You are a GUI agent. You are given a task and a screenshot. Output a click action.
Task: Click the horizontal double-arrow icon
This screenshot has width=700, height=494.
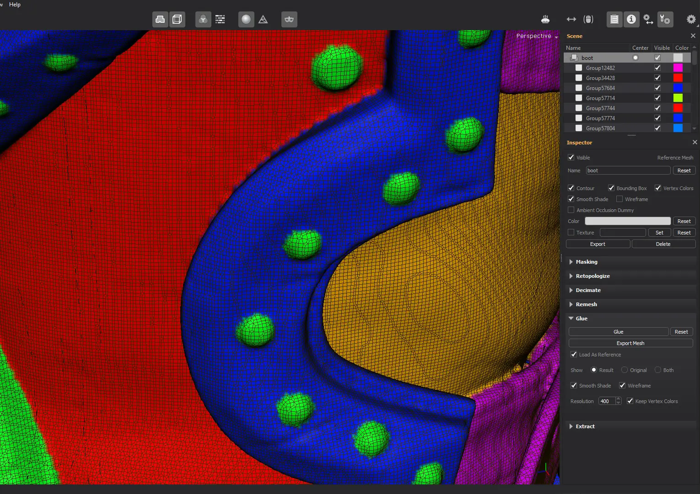[x=571, y=19]
